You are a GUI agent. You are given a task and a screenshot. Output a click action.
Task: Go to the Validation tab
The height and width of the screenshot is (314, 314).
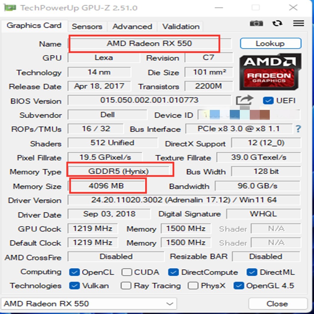[181, 27]
